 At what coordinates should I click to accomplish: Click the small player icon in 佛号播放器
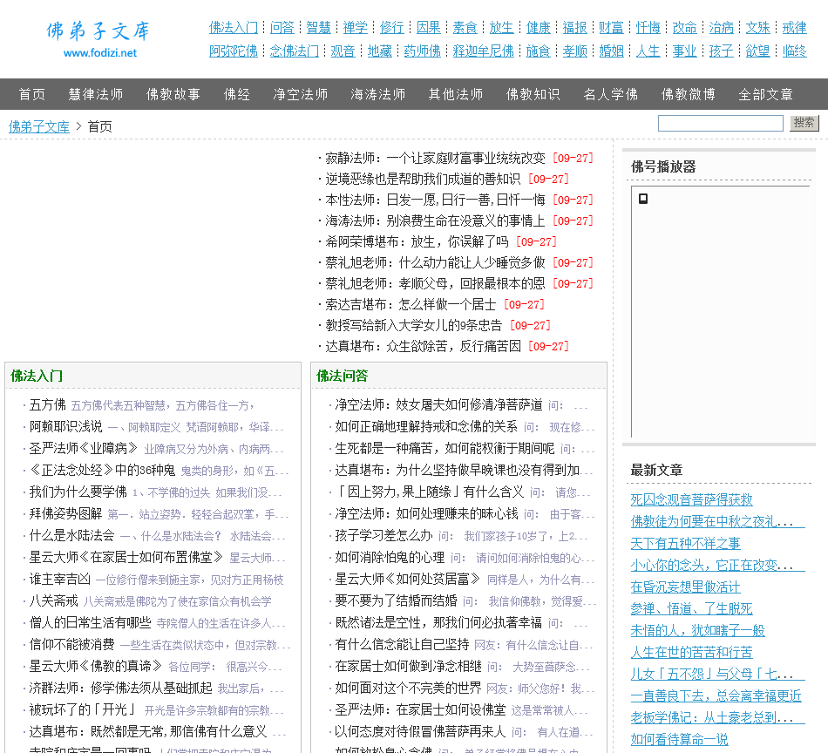[x=643, y=199]
